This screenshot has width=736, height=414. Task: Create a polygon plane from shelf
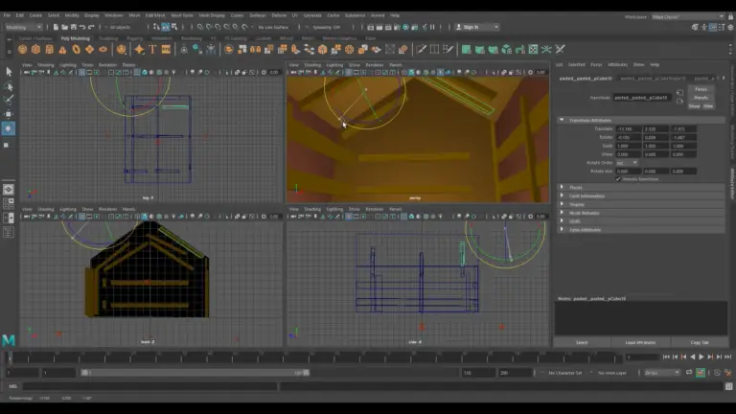point(89,49)
